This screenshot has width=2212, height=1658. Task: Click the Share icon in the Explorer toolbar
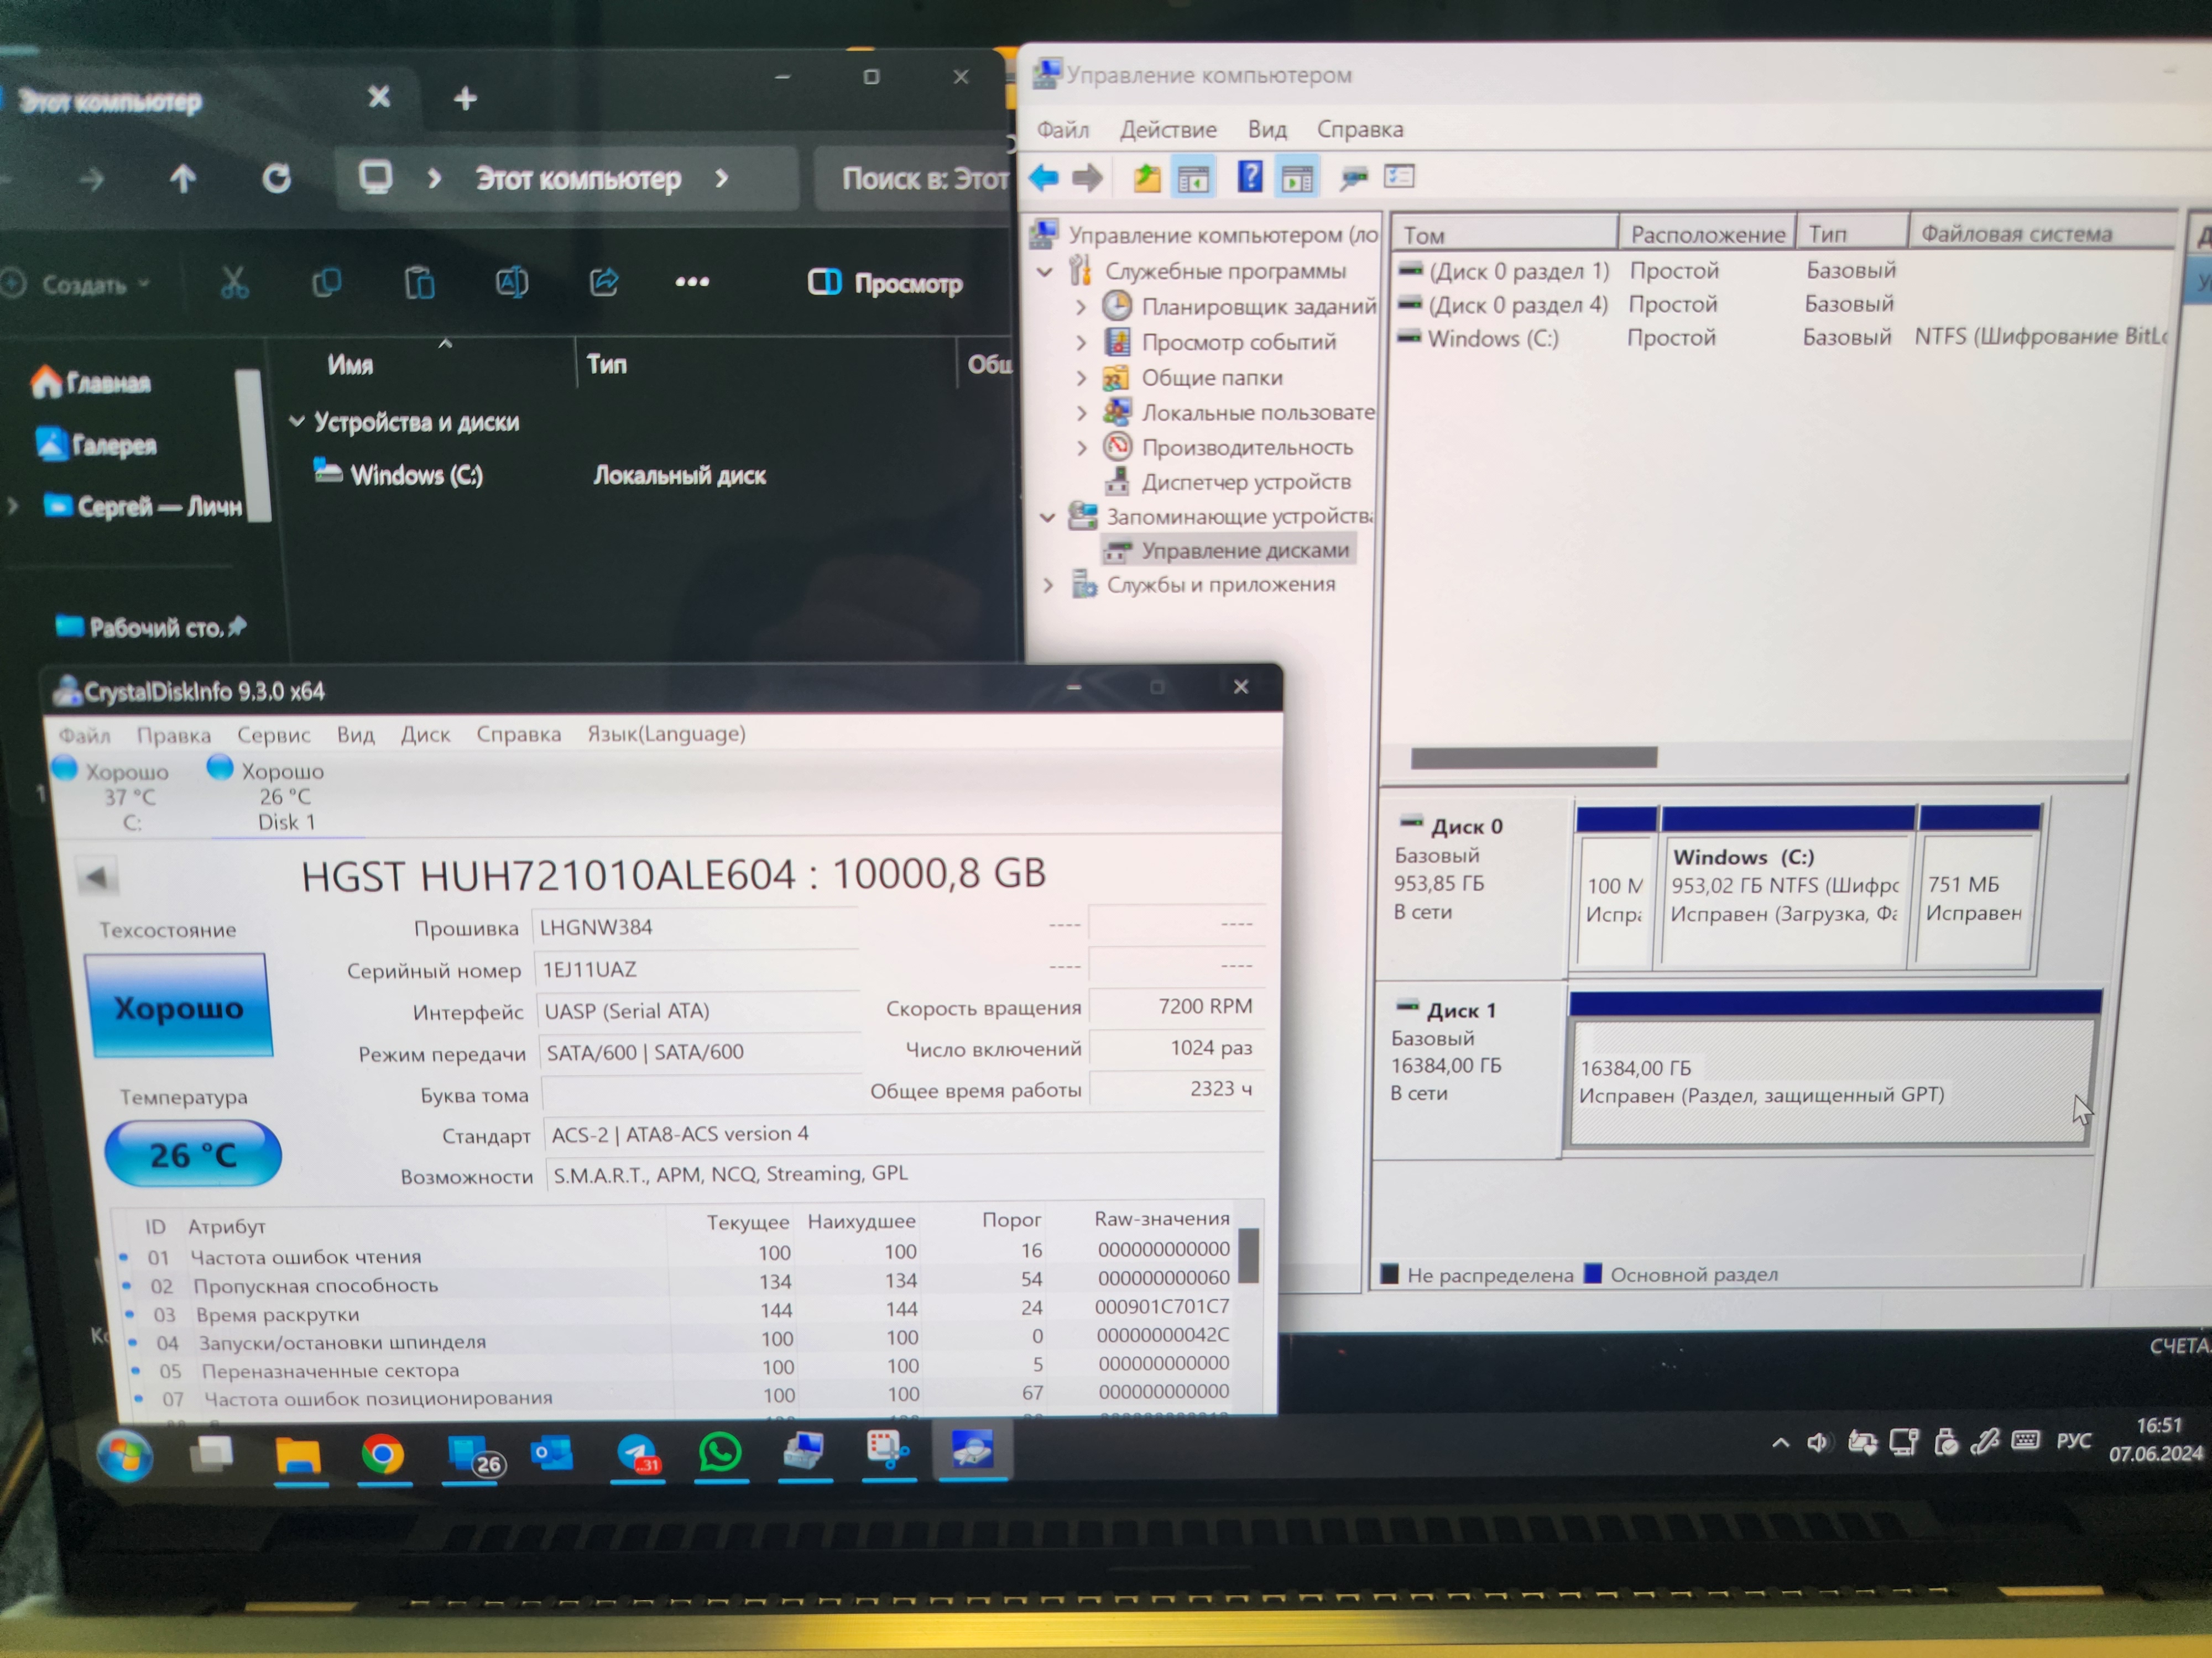(604, 283)
